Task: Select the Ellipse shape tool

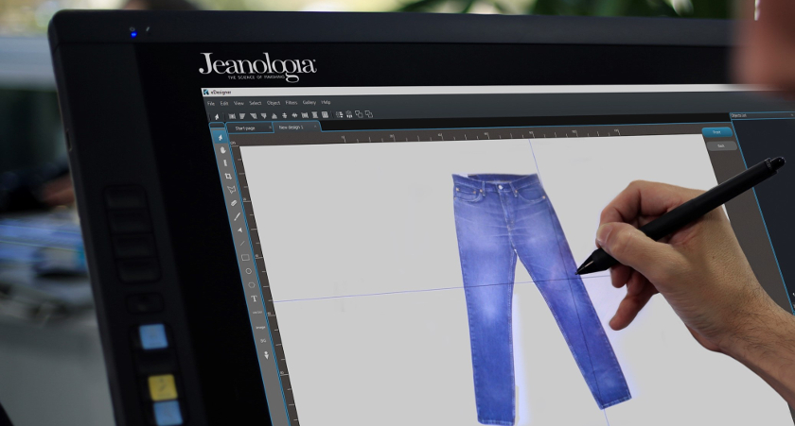Action: click(x=248, y=271)
